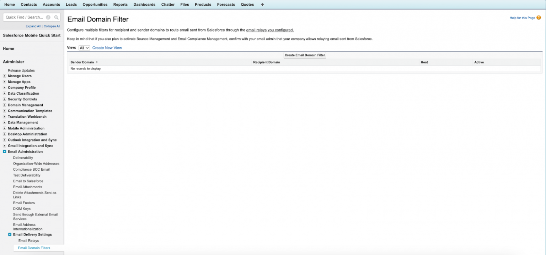Click Create Email Domain Filter button
Viewport: 546px width, 255px height.
[x=305, y=55]
